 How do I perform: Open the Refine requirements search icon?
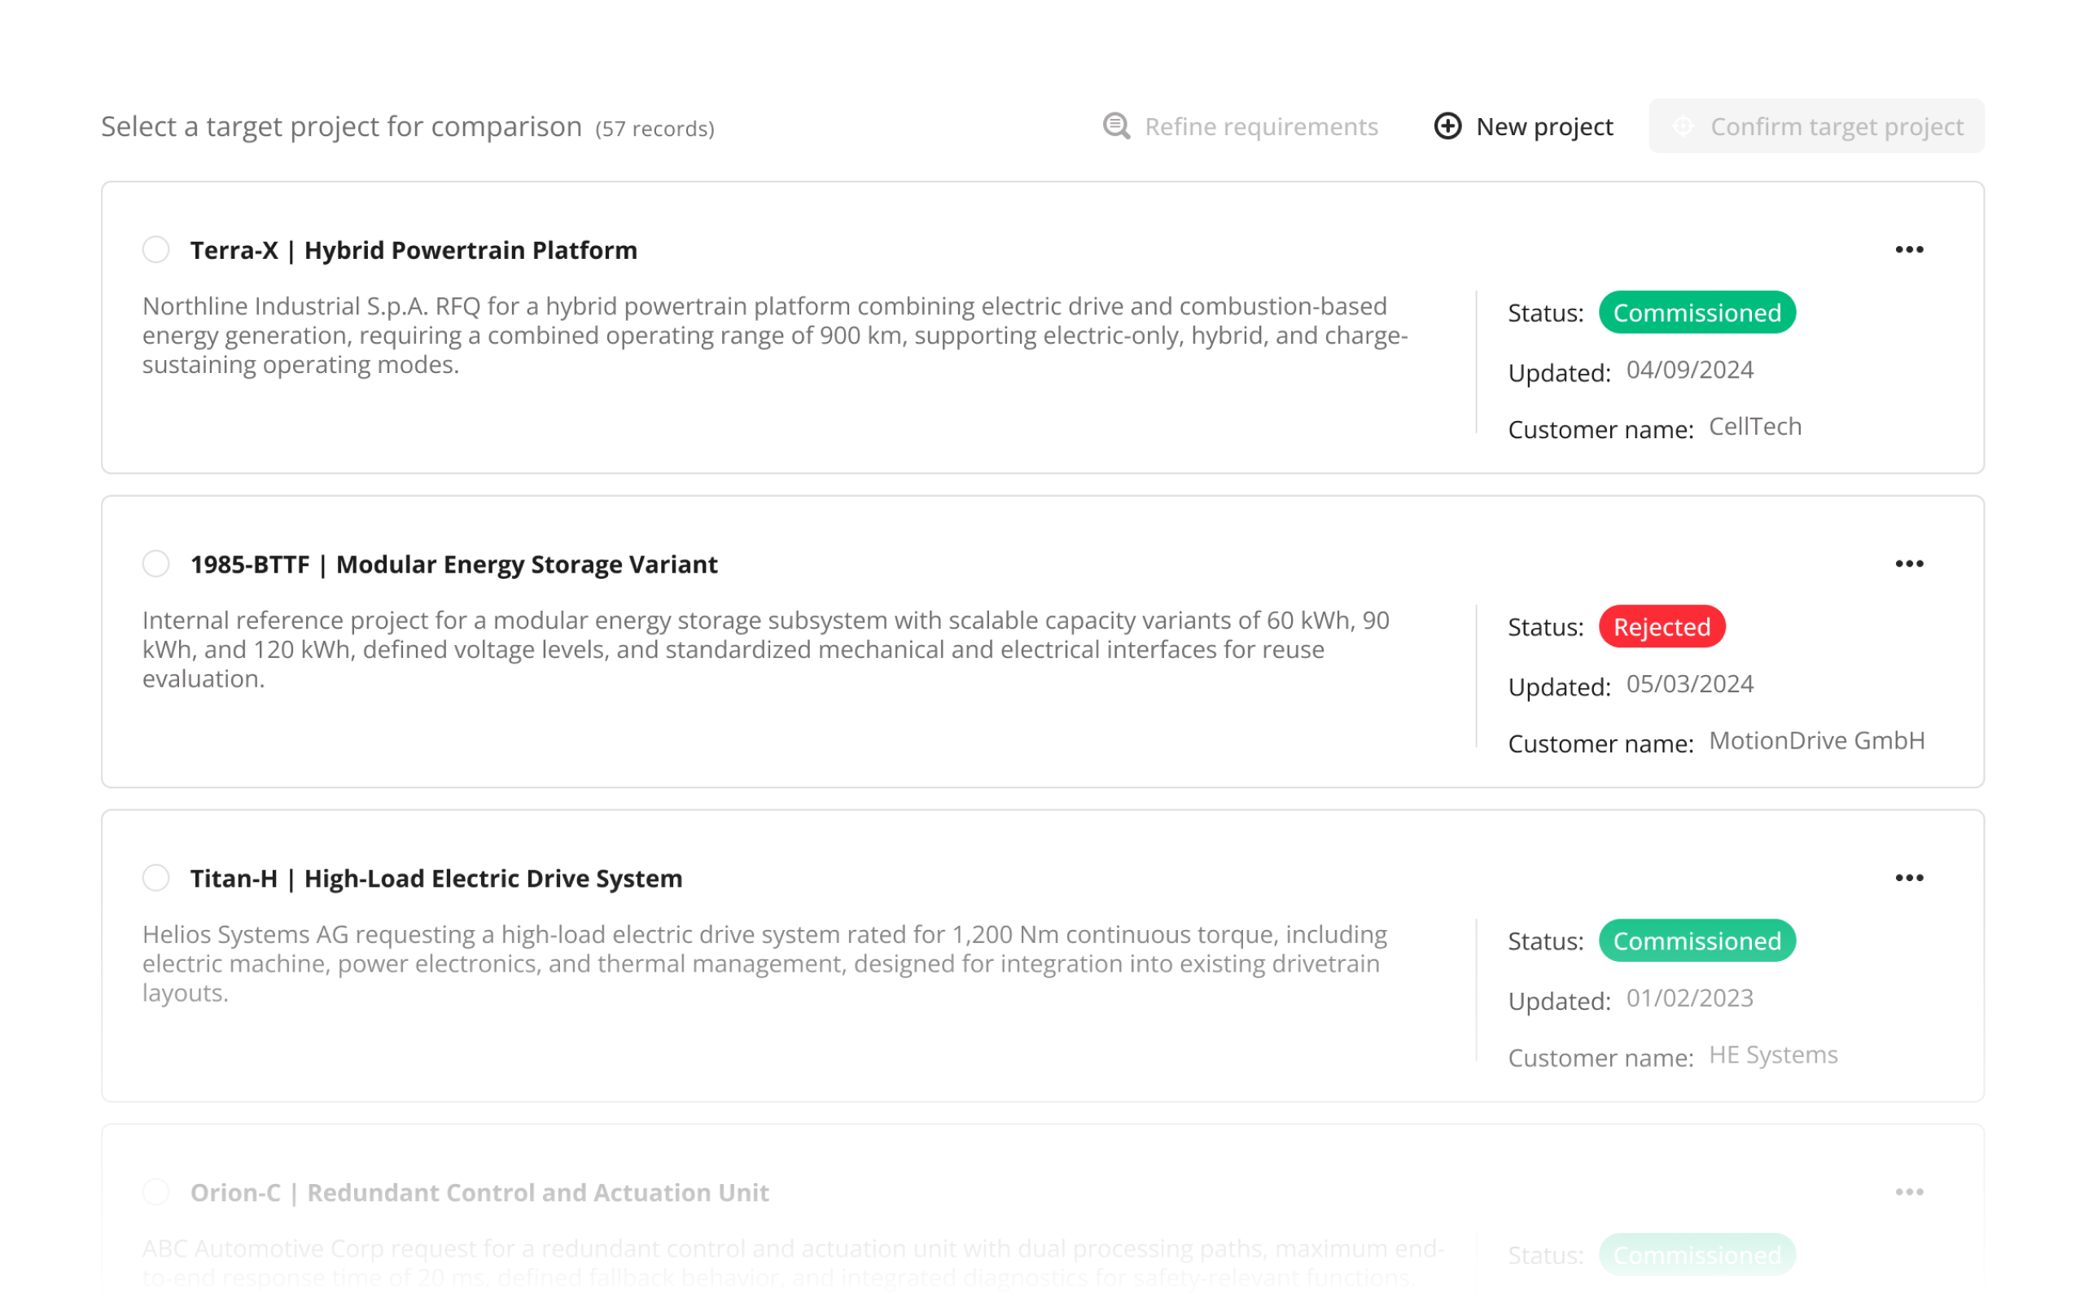1115,127
